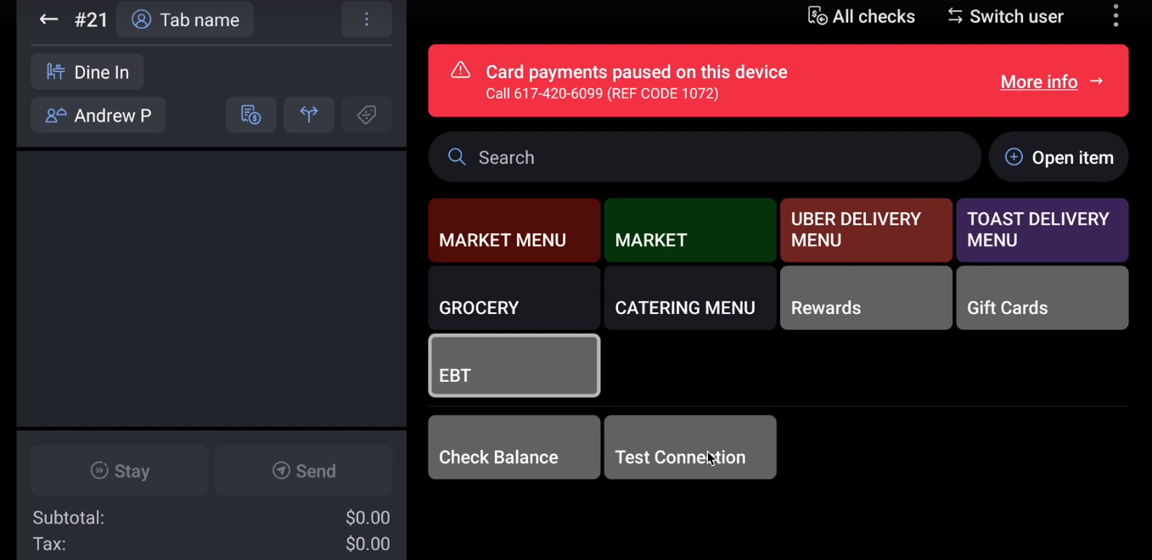The image size is (1152, 560).
Task: Select the green MARKET category
Action: coord(690,230)
